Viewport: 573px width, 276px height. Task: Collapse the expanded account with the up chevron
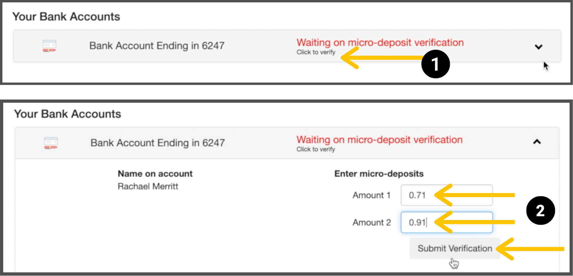click(537, 142)
